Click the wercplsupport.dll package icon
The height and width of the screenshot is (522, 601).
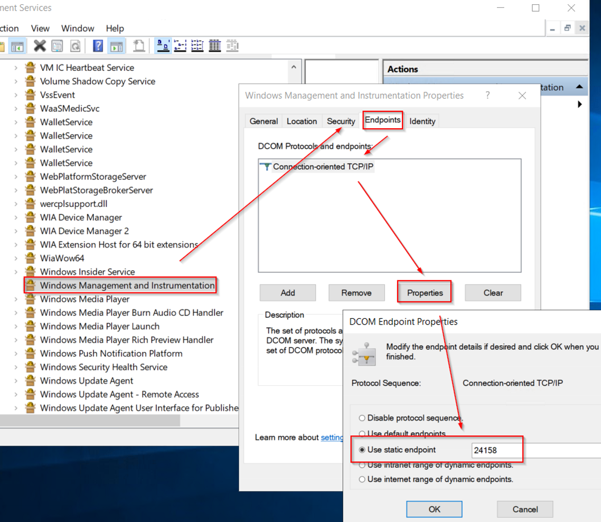point(30,203)
